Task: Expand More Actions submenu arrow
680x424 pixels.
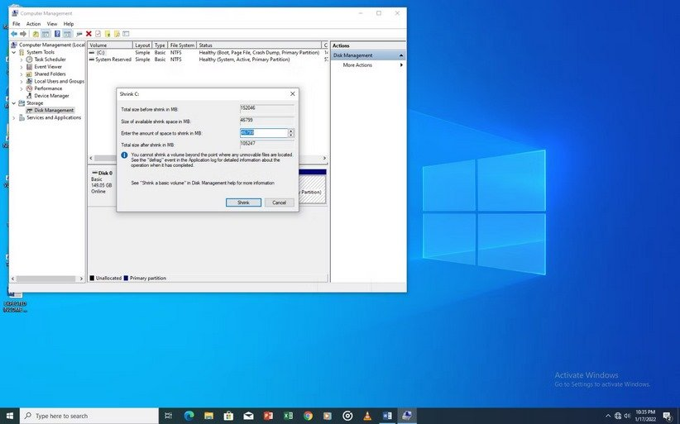Action: tap(401, 65)
